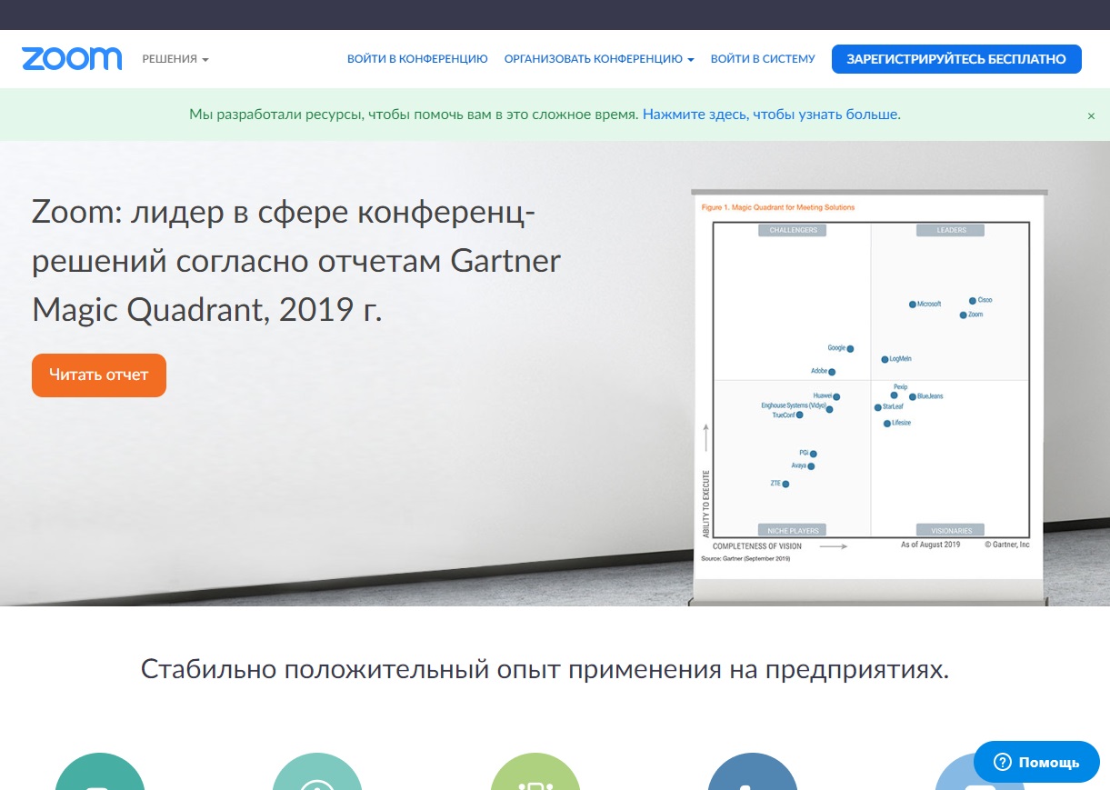Click the CHALLENGERS label in the chart
The height and width of the screenshot is (790, 1110).
[x=793, y=230]
